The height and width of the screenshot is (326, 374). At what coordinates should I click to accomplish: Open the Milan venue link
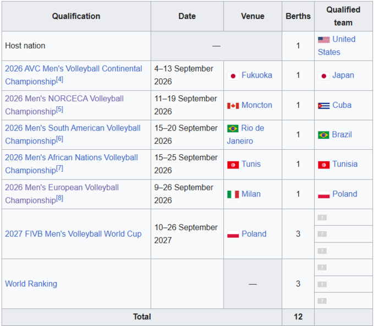click(251, 194)
